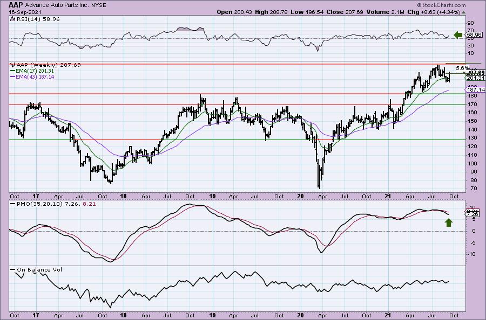Click 100 on the price axis
The image size is (486, 320).
tap(471, 164)
